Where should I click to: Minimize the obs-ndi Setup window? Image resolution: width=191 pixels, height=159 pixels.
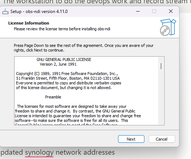(138, 12)
